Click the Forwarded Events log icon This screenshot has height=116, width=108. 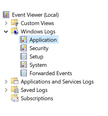coord(24,73)
